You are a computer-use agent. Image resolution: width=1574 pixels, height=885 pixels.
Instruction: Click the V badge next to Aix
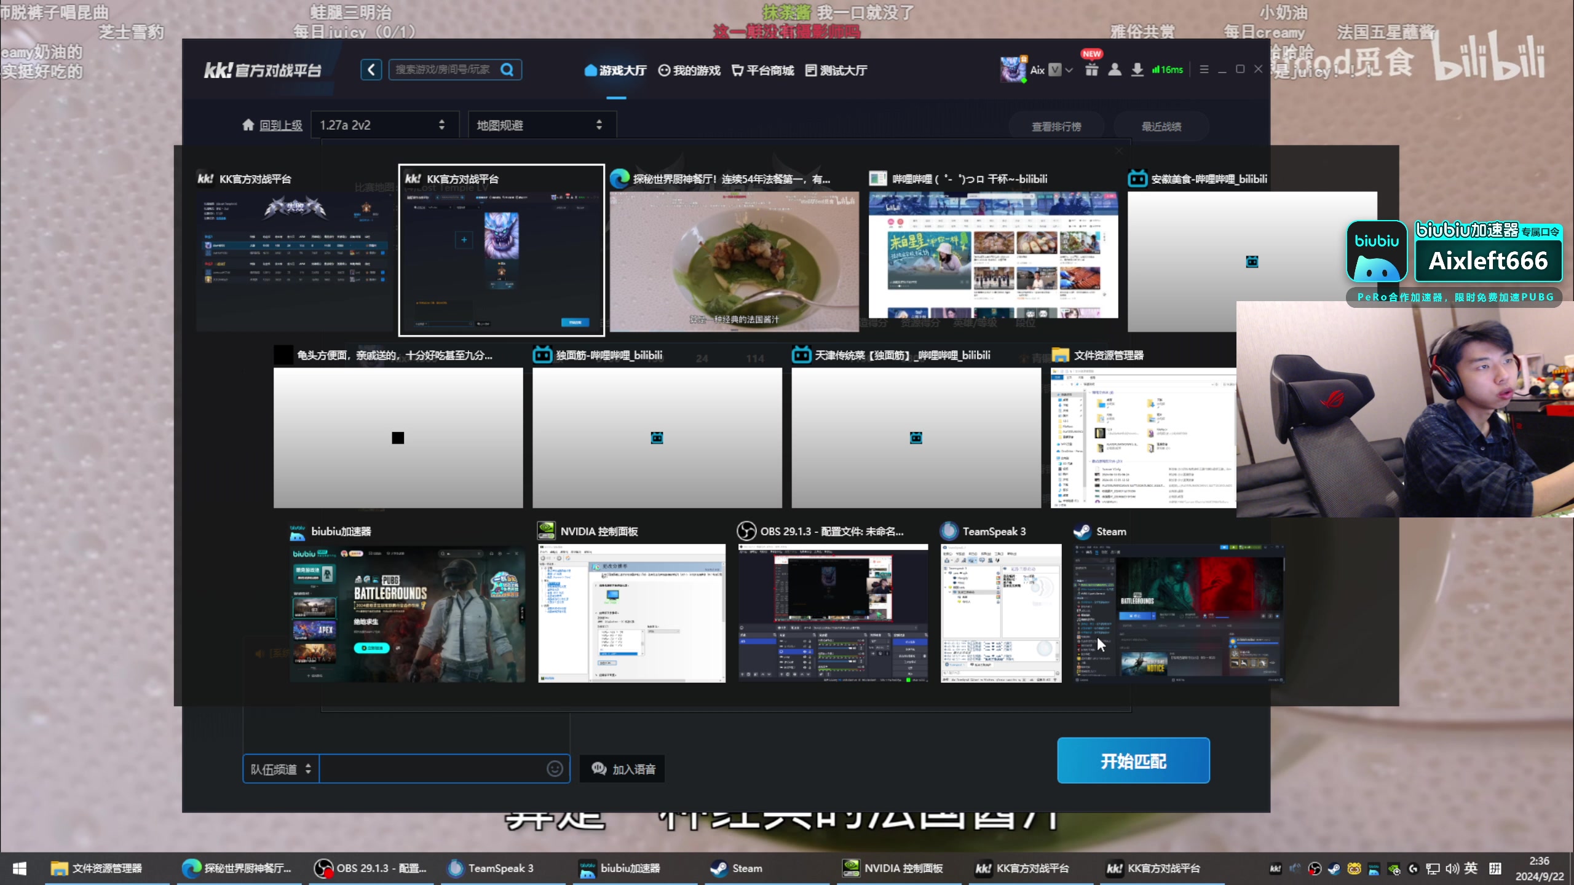click(1054, 70)
